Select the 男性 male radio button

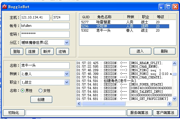point(22,91)
